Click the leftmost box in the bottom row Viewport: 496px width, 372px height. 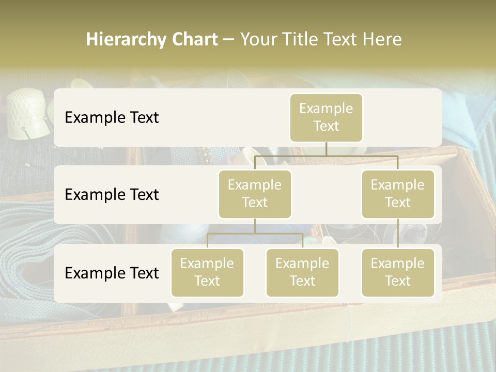pyautogui.click(x=207, y=272)
